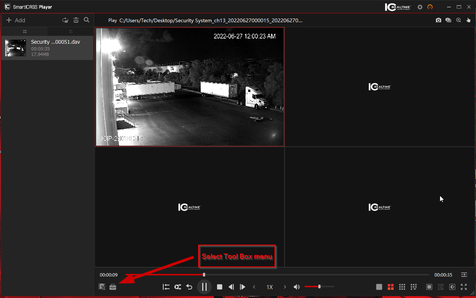Expand the playback speed options forward

285,287
